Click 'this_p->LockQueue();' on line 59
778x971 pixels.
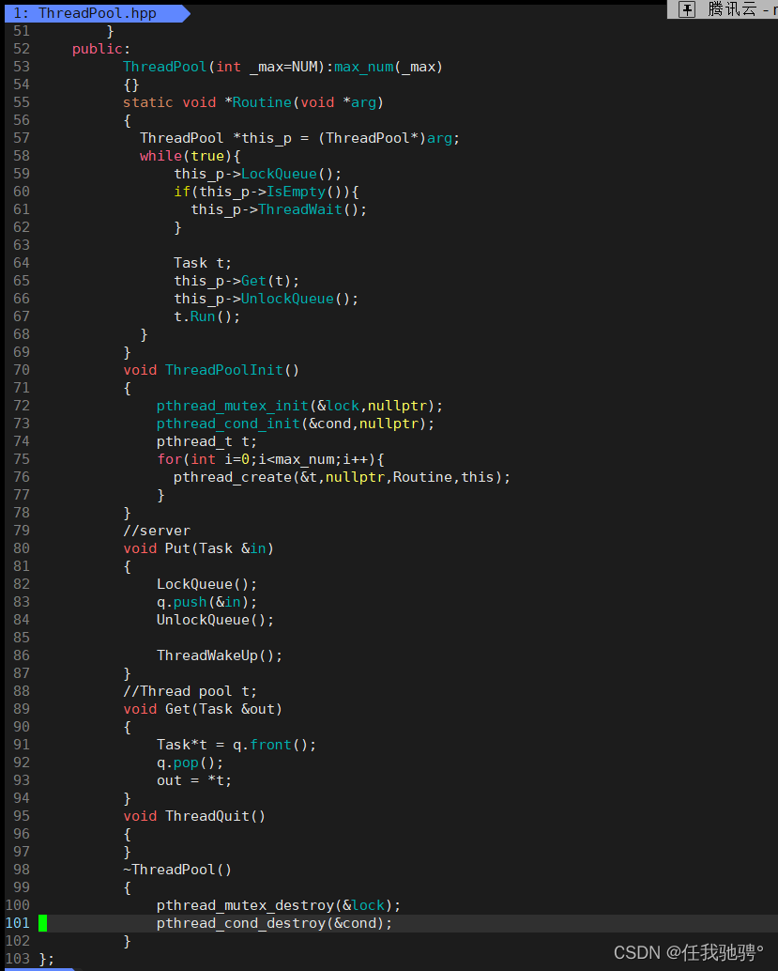click(257, 174)
